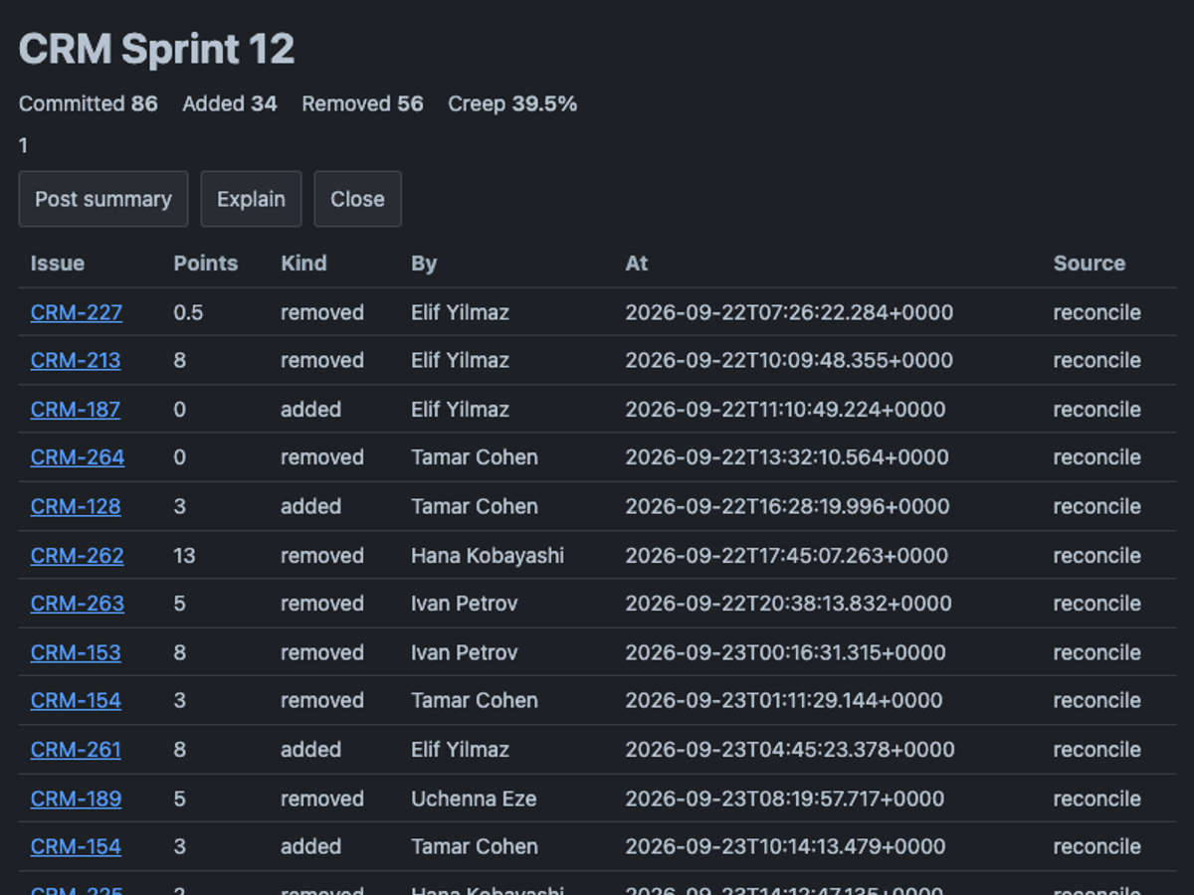Open issue link CRM-153
Viewport: 1194px width, 895px height.
[x=76, y=652]
